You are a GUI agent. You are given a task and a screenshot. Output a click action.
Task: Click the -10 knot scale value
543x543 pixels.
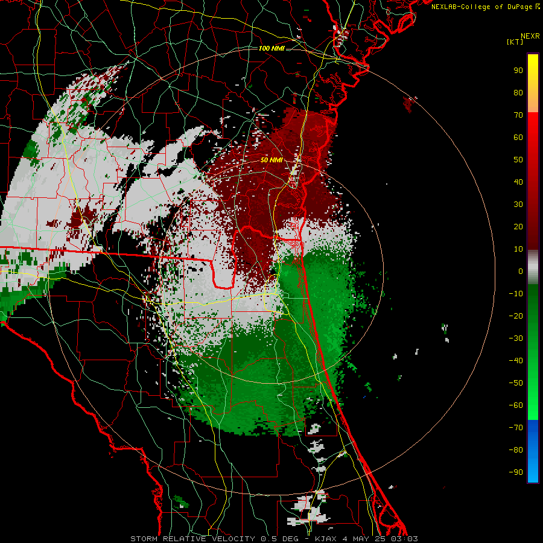[516, 294]
